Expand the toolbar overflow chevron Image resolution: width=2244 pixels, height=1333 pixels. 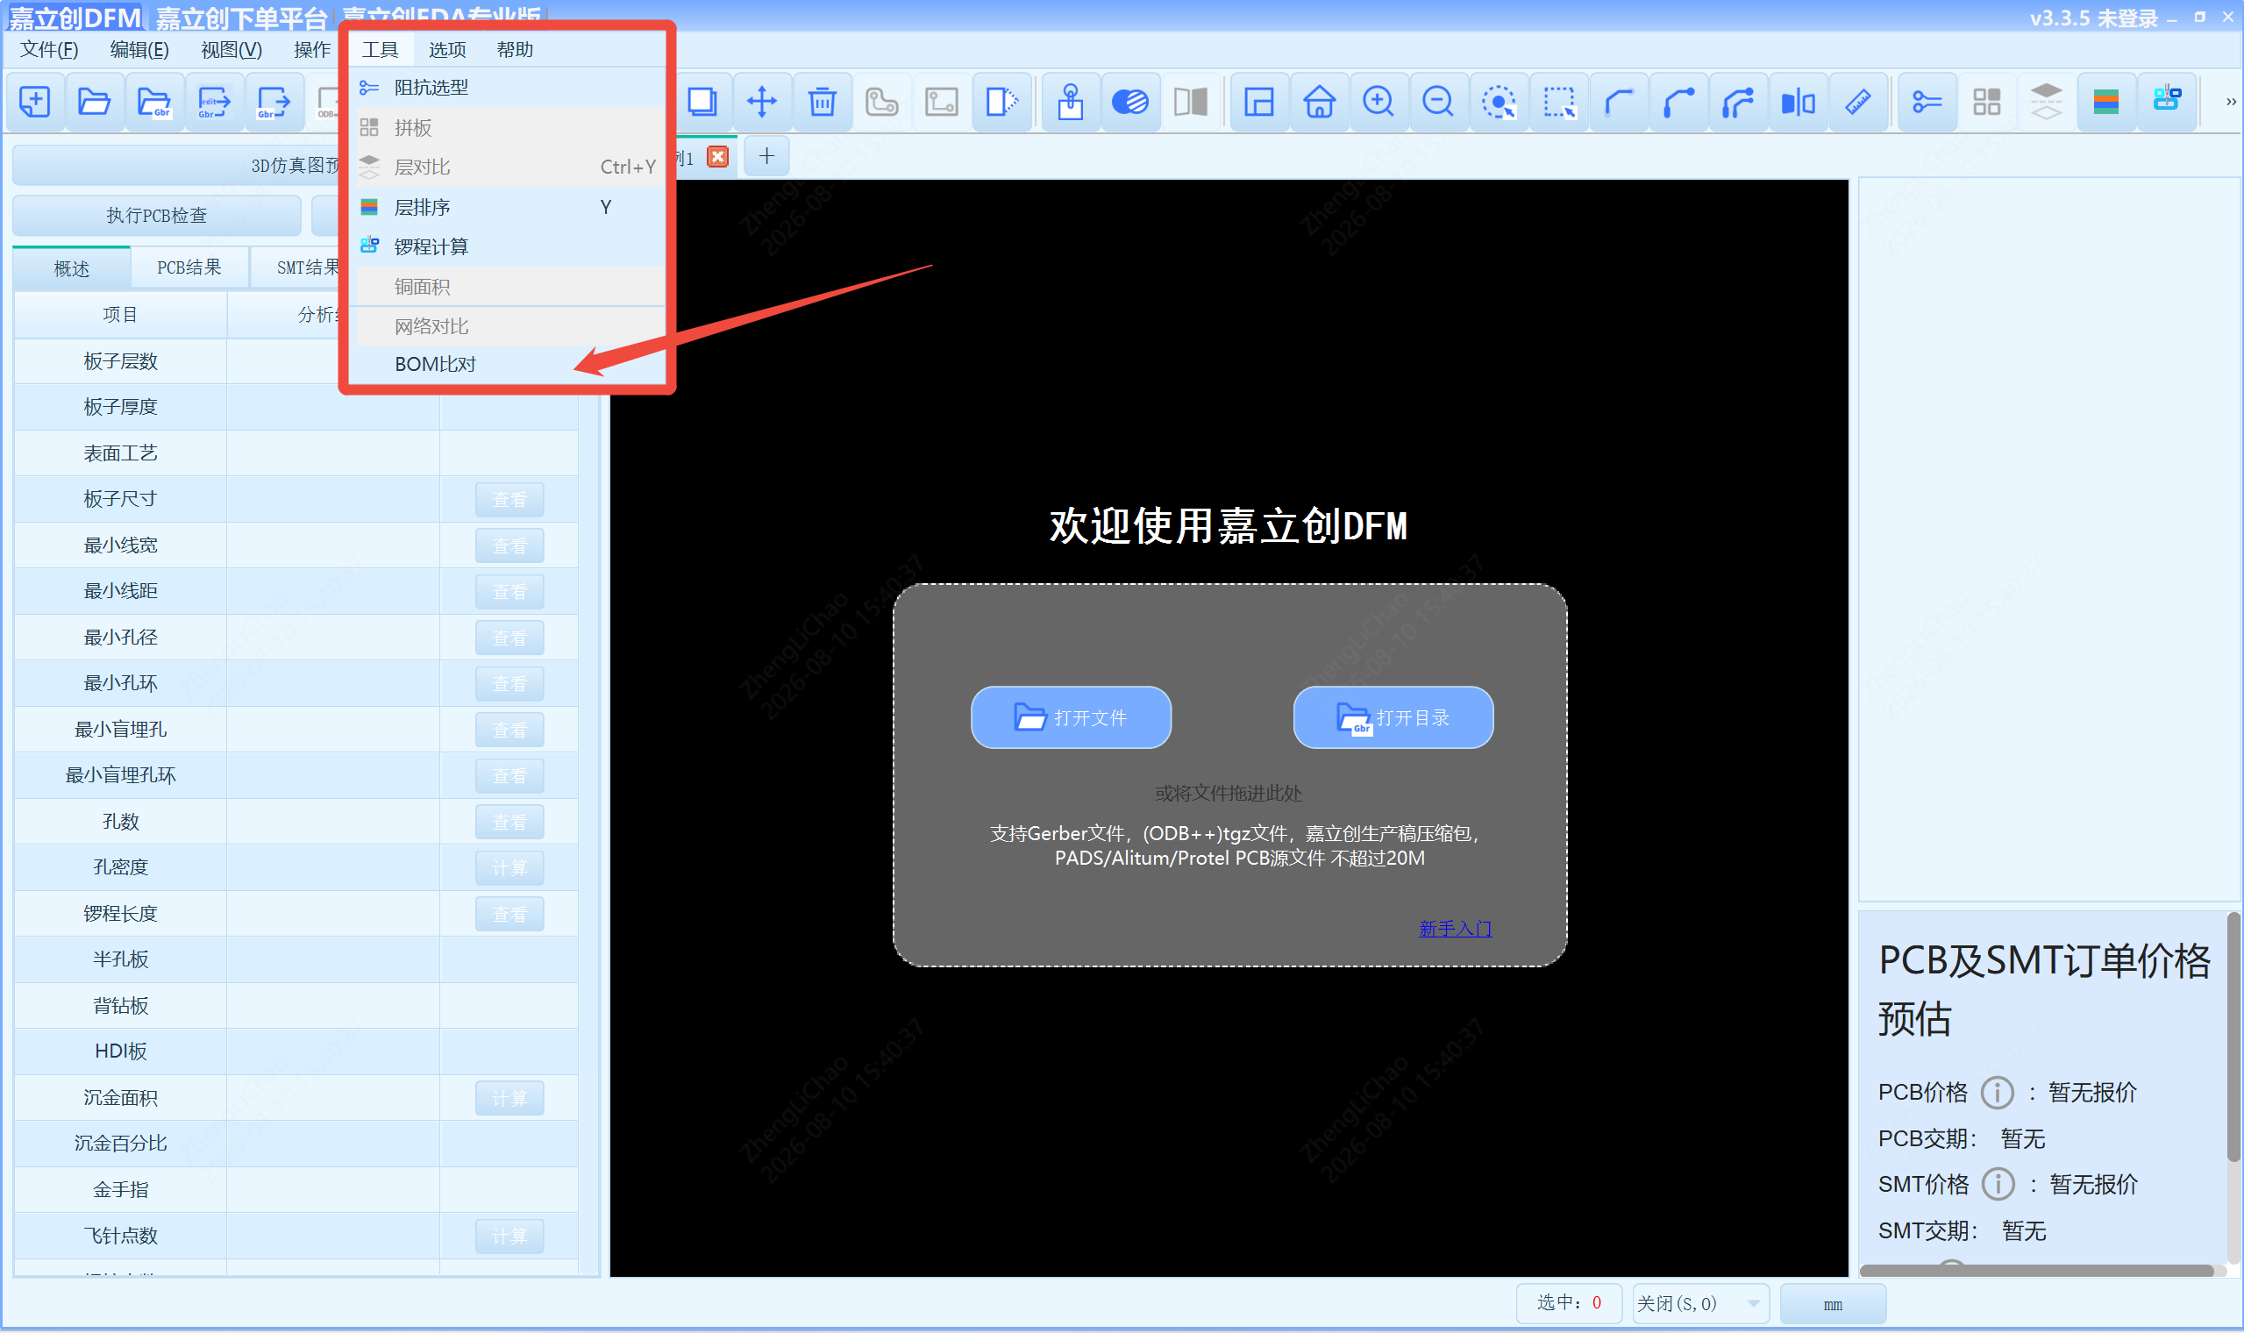tap(2231, 102)
